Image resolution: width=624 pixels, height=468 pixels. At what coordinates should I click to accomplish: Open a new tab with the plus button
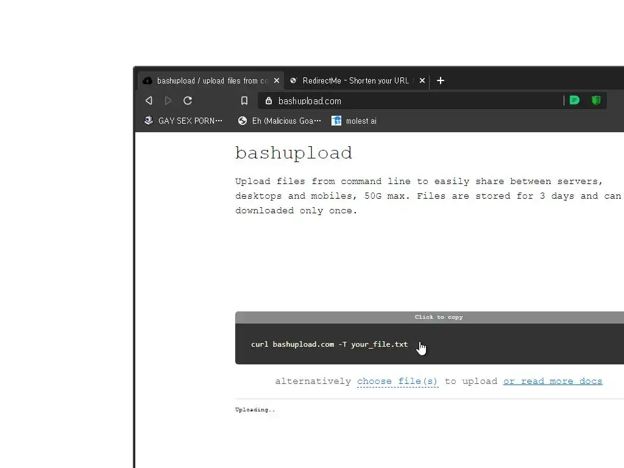pyautogui.click(x=440, y=81)
